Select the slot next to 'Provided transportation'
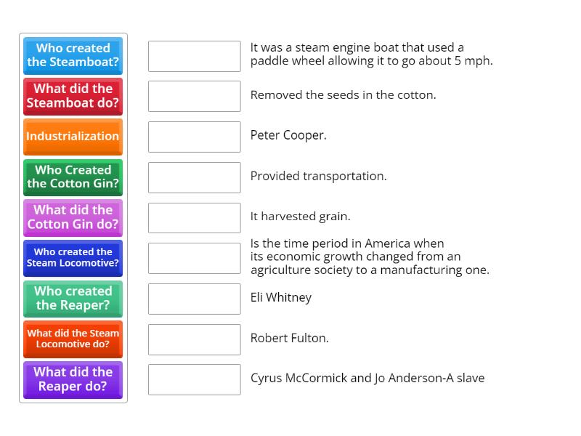The image size is (581, 436). coord(194,177)
